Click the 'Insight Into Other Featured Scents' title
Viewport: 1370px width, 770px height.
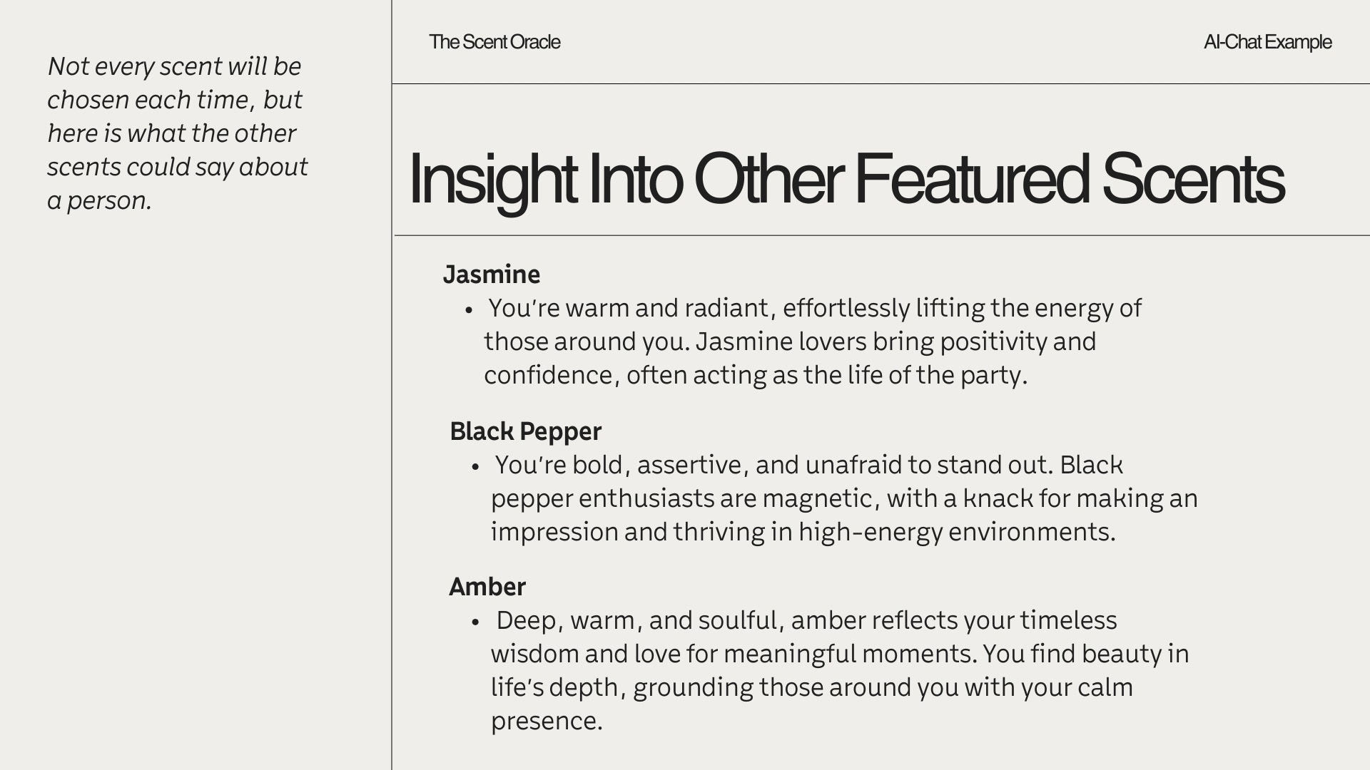(846, 180)
